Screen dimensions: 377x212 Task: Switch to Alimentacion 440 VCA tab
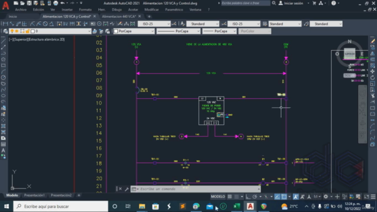(x=119, y=16)
